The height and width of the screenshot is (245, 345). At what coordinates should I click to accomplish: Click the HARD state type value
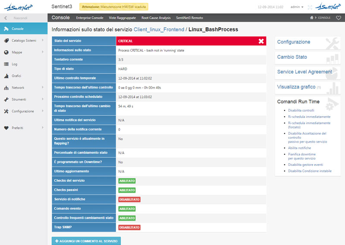tap(122, 69)
